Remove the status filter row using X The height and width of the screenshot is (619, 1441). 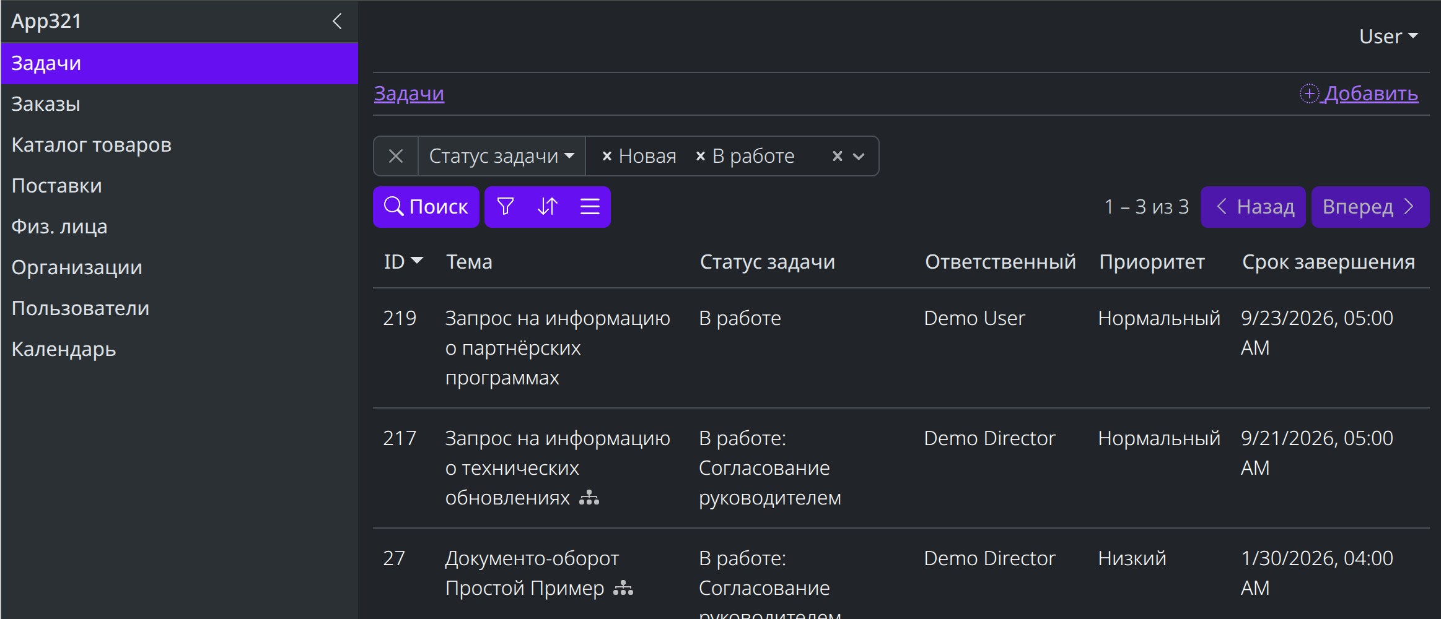(396, 156)
